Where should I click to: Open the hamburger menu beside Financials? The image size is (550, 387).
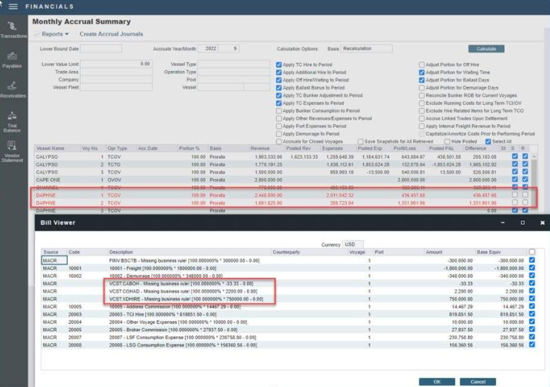pyautogui.click(x=12, y=6)
